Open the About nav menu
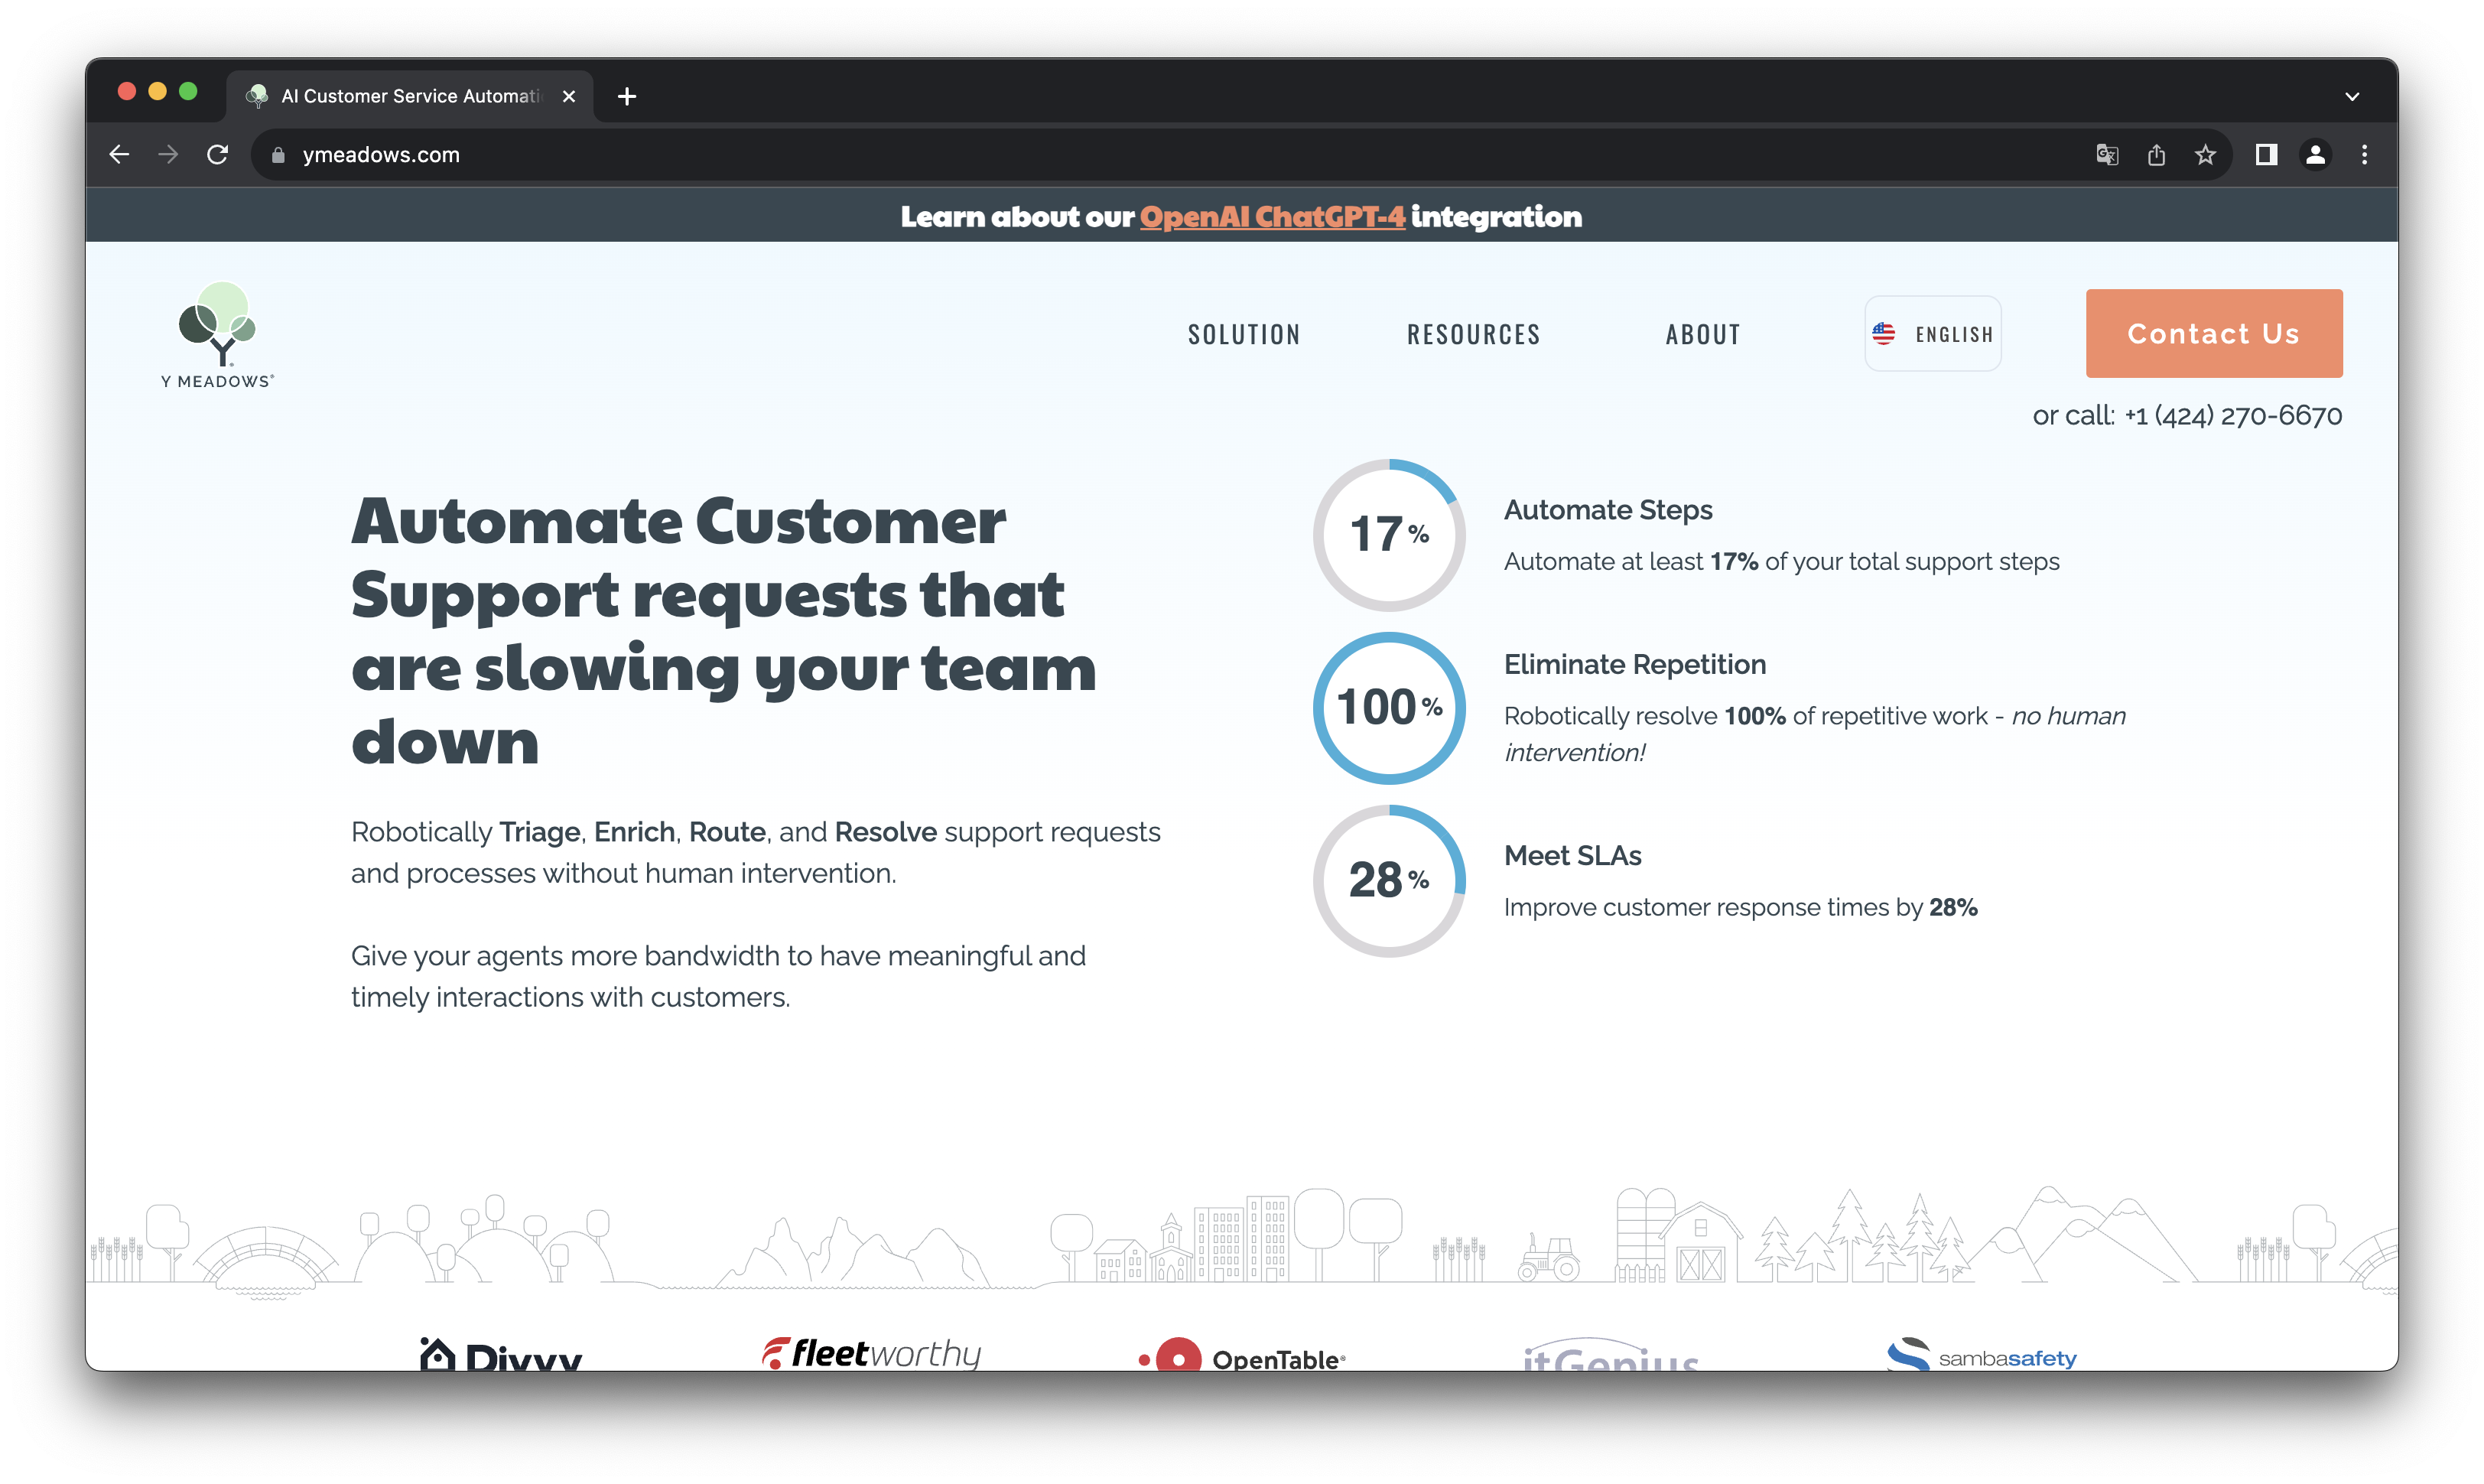Image resolution: width=2484 pixels, height=1484 pixels. [x=1702, y=335]
